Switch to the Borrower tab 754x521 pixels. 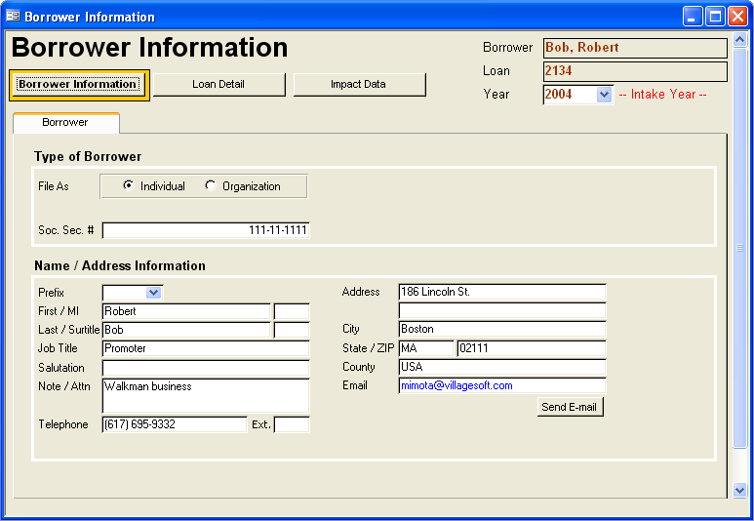pyautogui.click(x=65, y=123)
